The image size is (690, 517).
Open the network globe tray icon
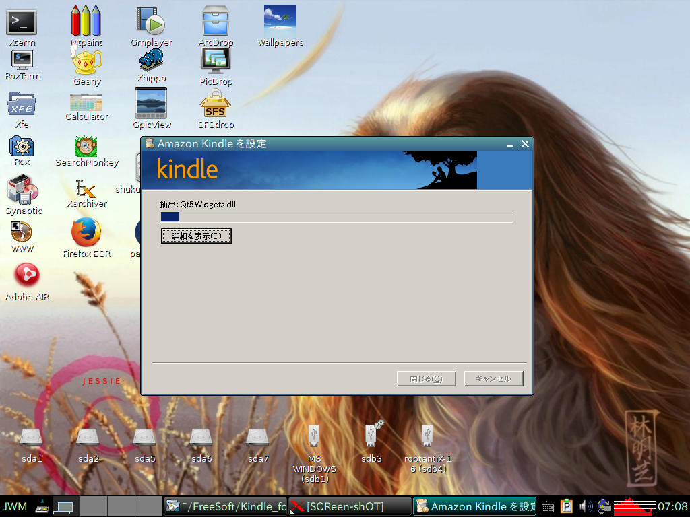coord(604,506)
